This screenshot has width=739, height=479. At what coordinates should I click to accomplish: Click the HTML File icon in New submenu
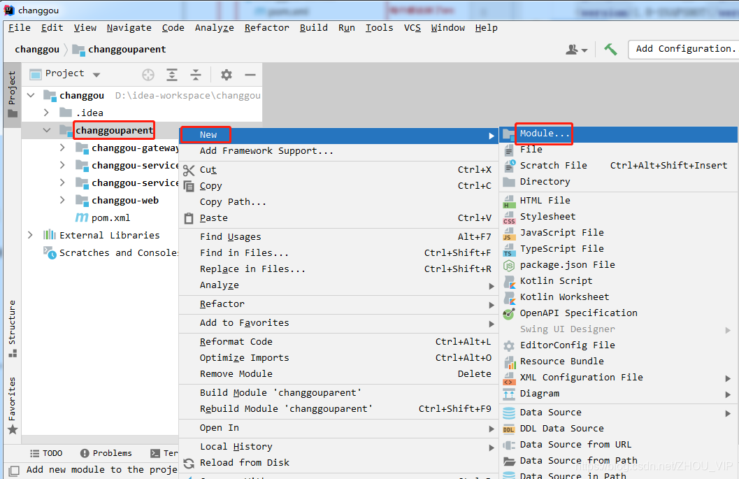coord(509,201)
